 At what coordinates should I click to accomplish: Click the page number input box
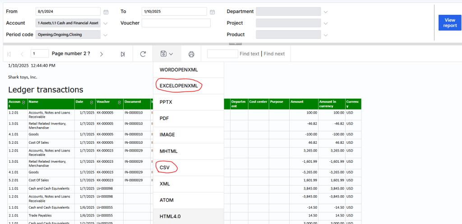pos(40,54)
